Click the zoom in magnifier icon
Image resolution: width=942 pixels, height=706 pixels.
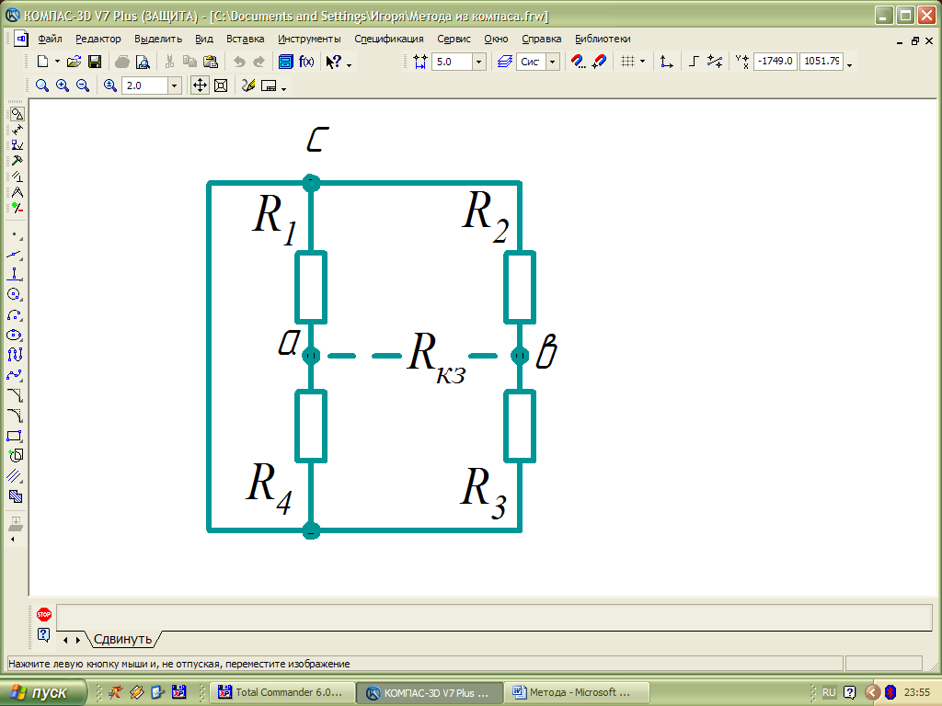(x=63, y=85)
